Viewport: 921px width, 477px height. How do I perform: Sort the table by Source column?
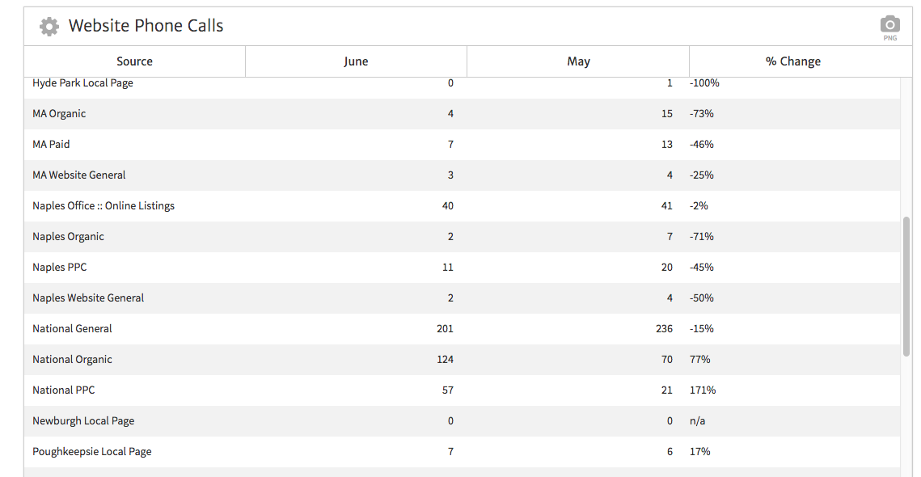(x=134, y=61)
